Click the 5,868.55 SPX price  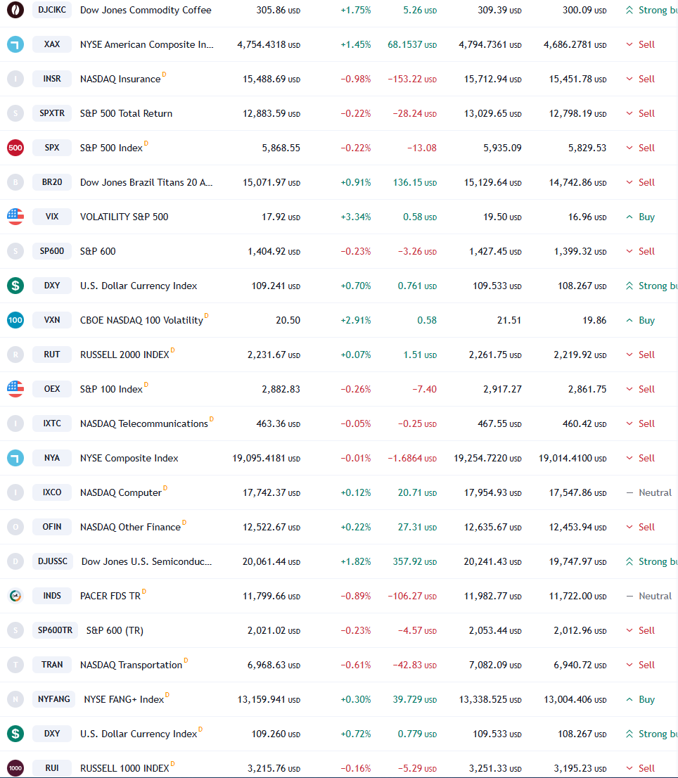click(281, 148)
